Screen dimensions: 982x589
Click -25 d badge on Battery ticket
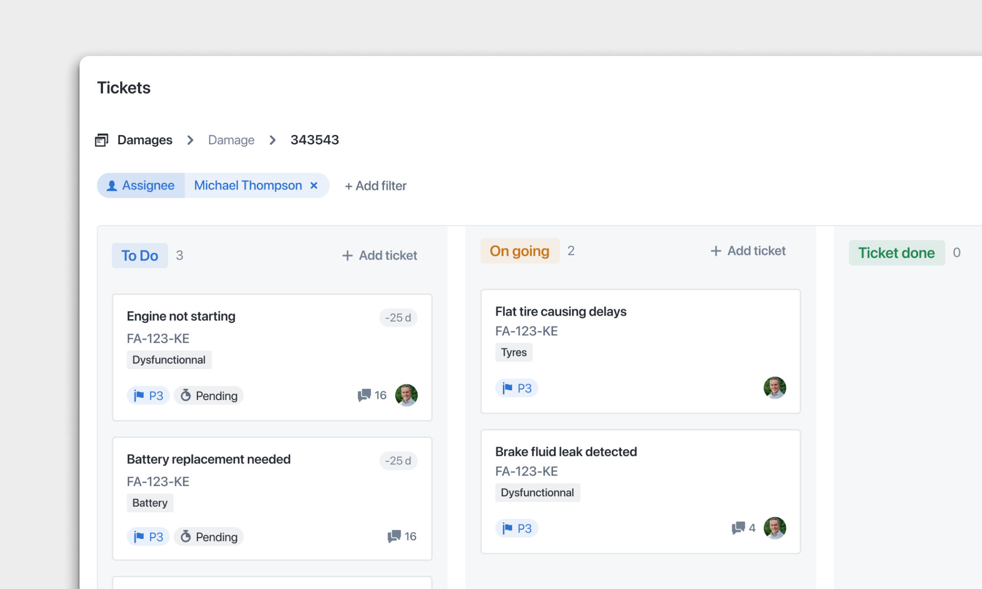(398, 461)
